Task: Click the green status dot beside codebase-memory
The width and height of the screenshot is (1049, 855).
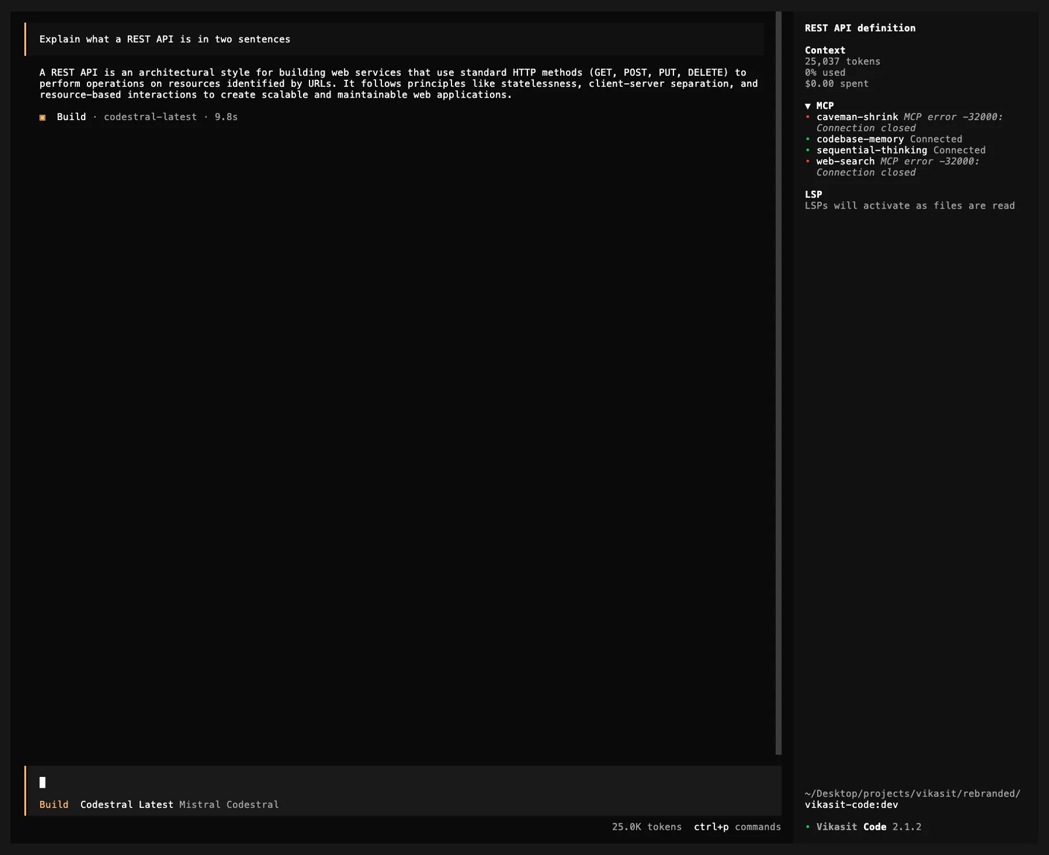Action: 807,139
